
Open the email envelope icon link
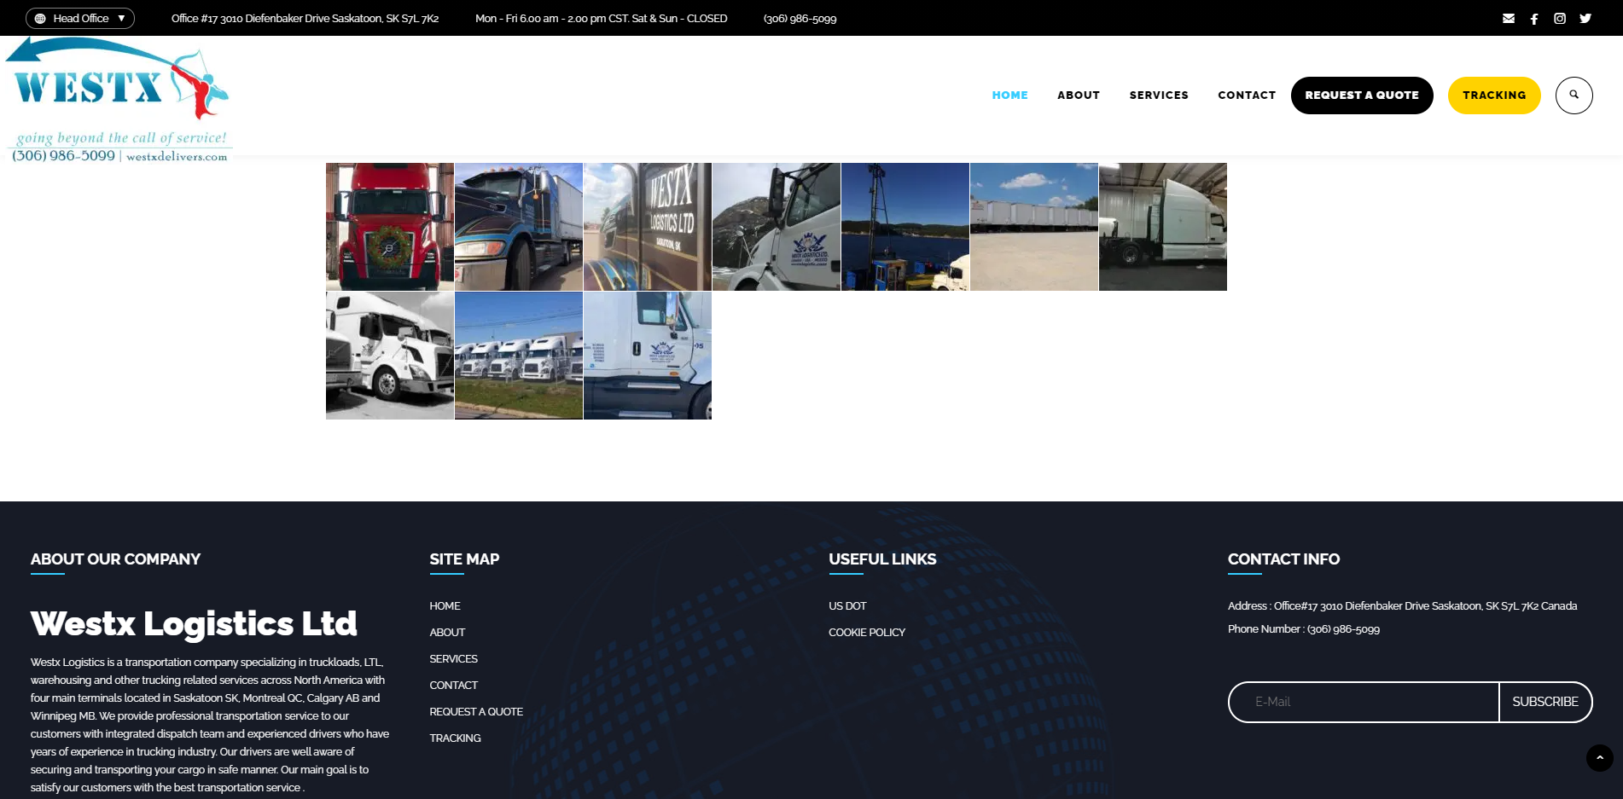1509,18
